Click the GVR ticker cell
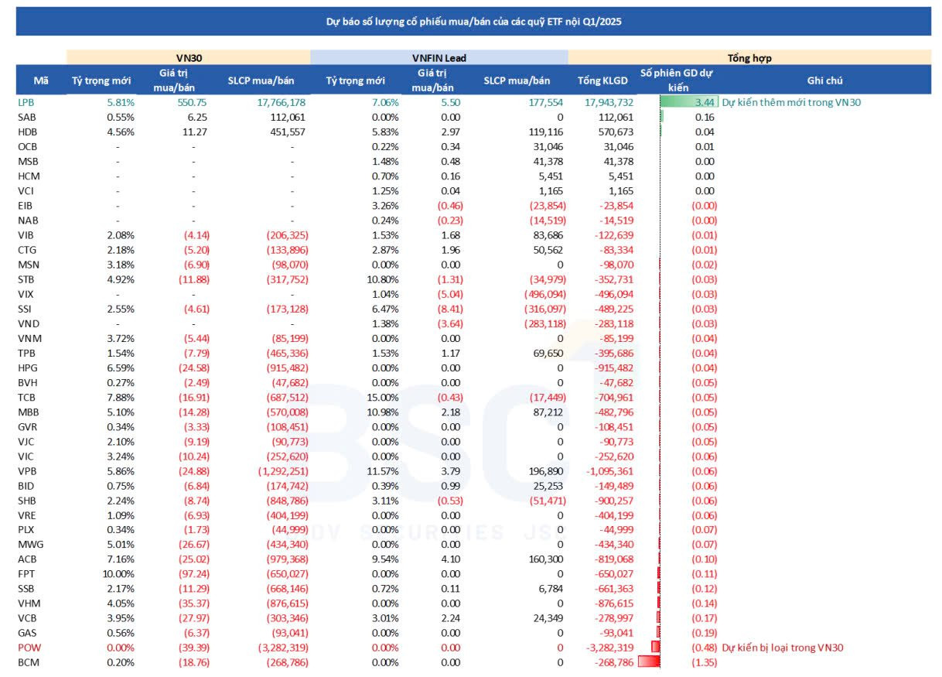The image size is (942, 677). pyautogui.click(x=26, y=426)
